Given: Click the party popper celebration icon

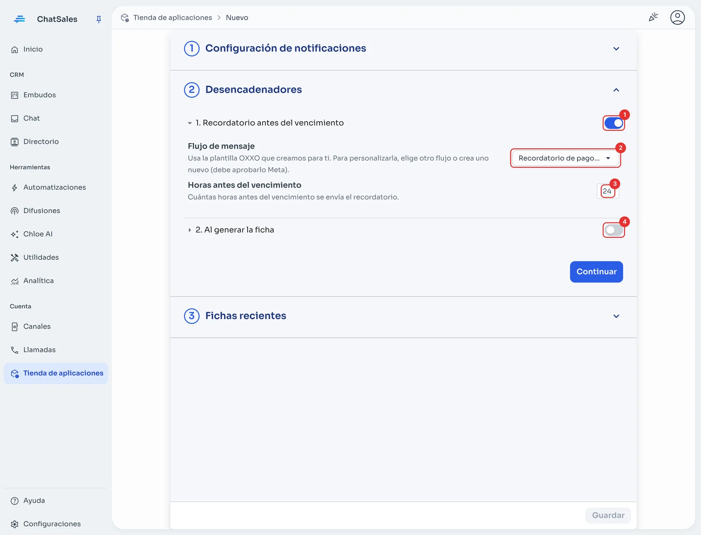Looking at the screenshot, I should [x=653, y=18].
